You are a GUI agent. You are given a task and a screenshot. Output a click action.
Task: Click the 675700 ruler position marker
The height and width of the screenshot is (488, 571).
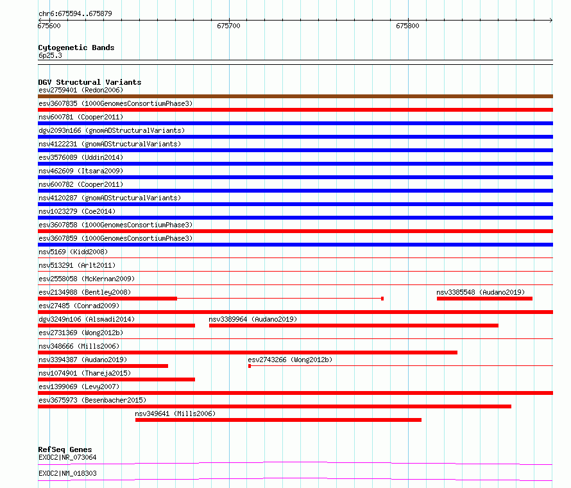pyautogui.click(x=228, y=26)
